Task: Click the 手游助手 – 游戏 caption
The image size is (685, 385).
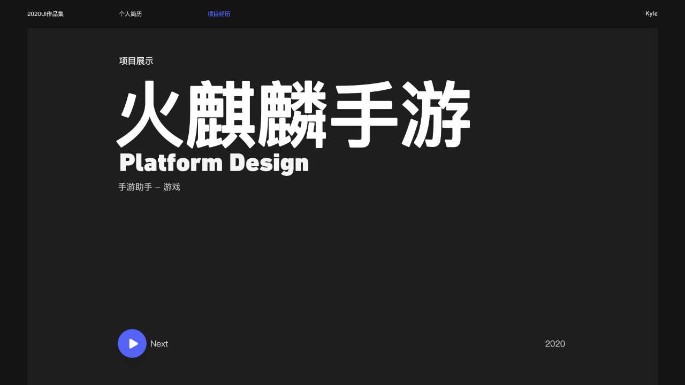Action: point(149,187)
